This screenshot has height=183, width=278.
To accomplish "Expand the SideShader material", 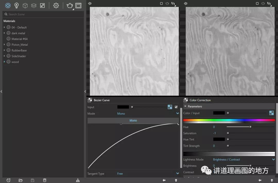I will 4,56.
